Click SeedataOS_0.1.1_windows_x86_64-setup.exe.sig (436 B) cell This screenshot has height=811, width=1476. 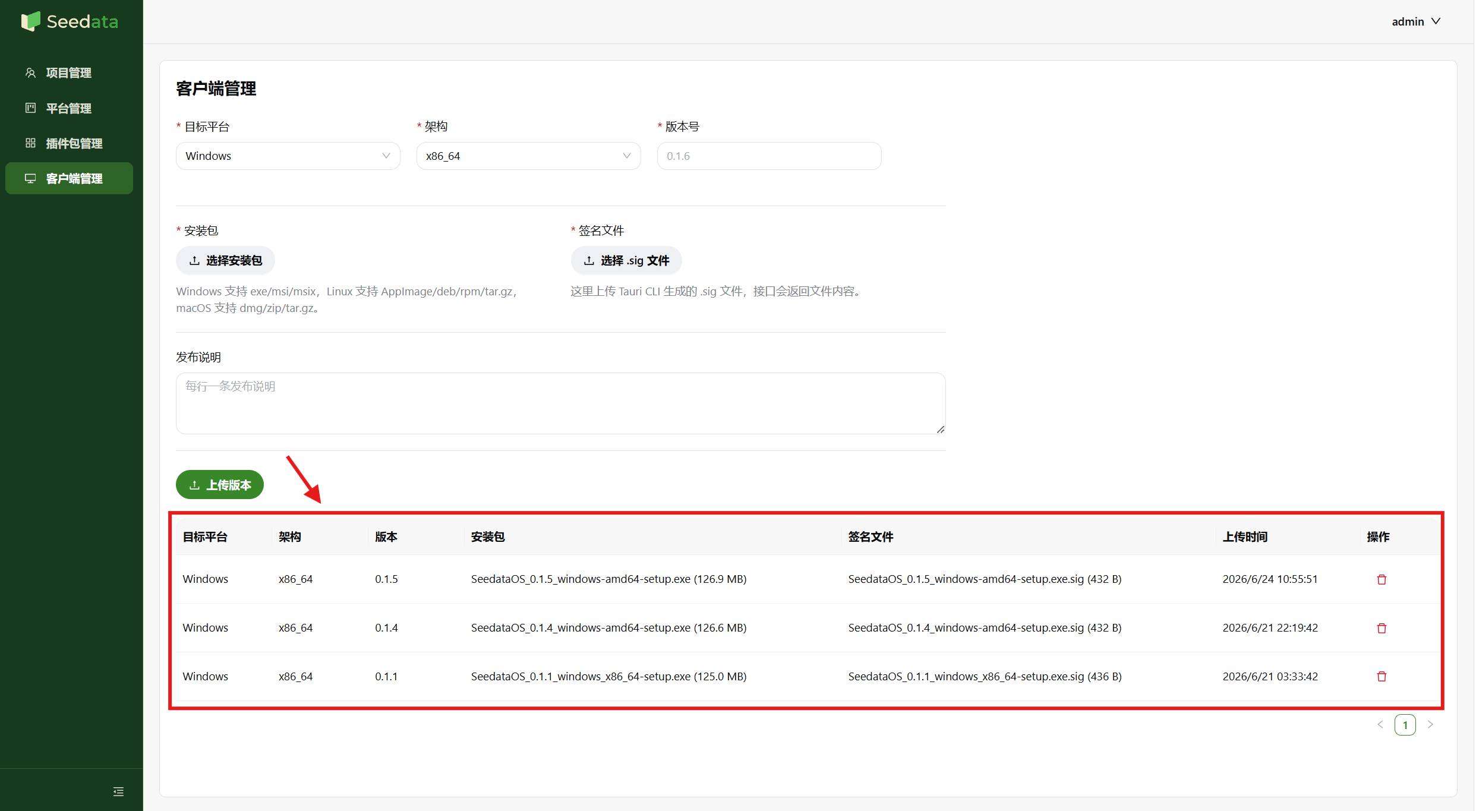point(985,676)
